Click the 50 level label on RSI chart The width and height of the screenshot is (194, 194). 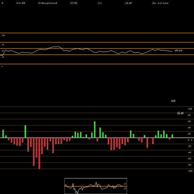pyautogui.click(x=3, y=51)
